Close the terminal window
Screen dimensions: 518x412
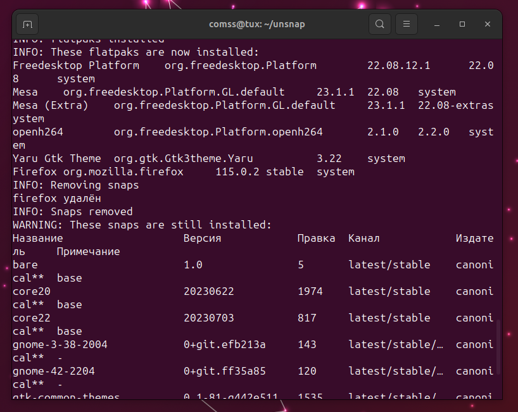488,25
